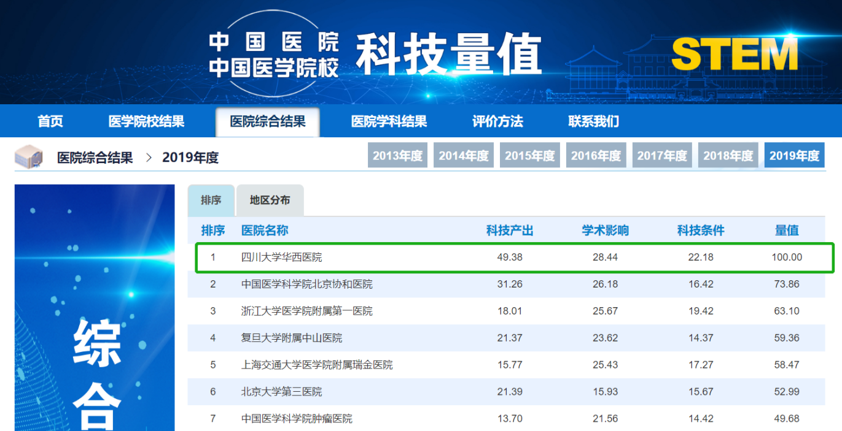The height and width of the screenshot is (431, 842).
Task: Select the 2014年度 year button
Action: click(x=464, y=155)
